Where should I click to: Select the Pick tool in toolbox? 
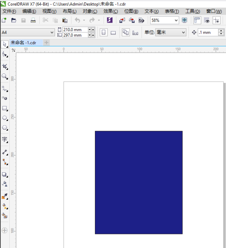coord(5,44)
